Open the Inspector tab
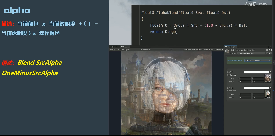Screen dimensions: 275x136 [x=230, y=47]
